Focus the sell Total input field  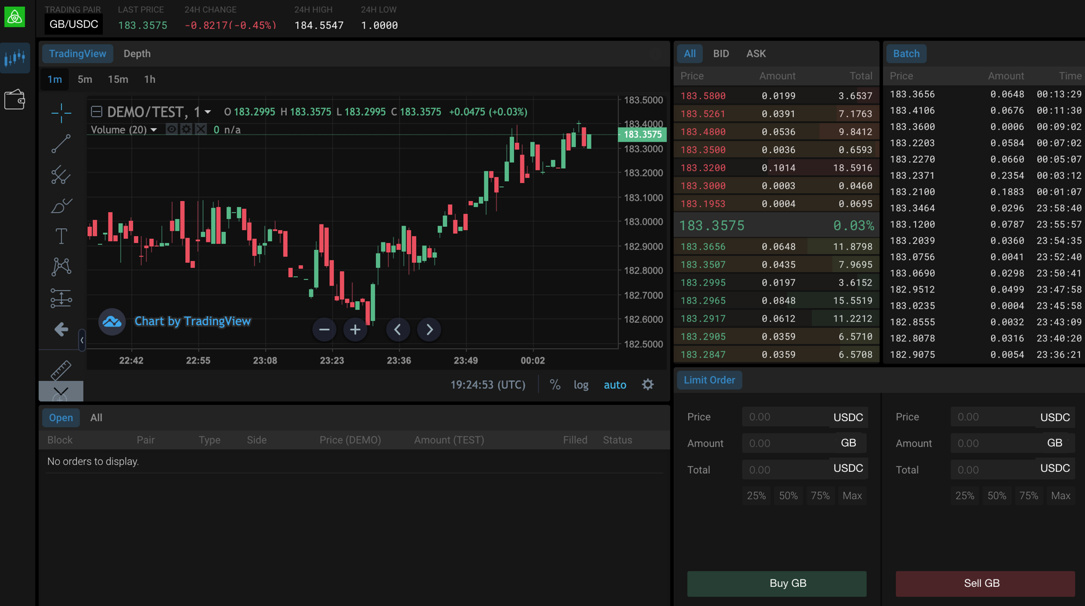[x=1013, y=470]
